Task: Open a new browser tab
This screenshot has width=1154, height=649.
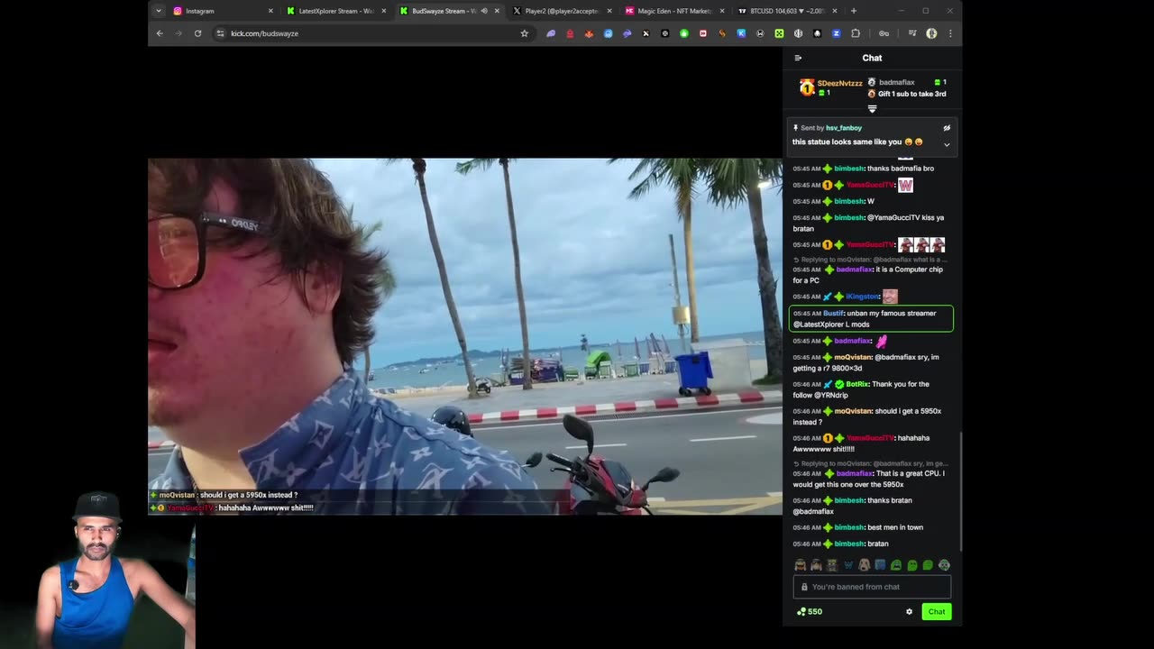Action: tap(854, 11)
